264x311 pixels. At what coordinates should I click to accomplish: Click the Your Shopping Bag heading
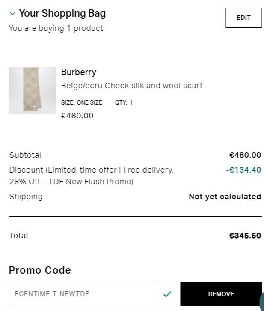[62, 14]
